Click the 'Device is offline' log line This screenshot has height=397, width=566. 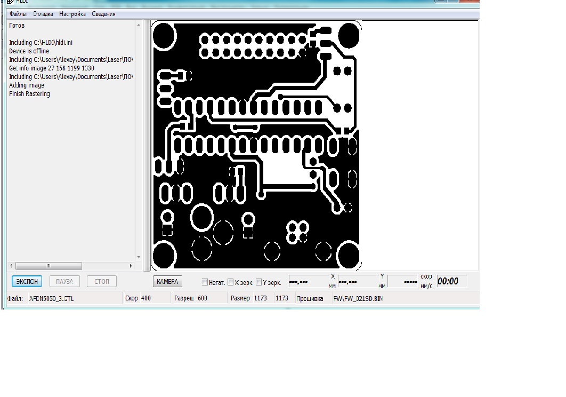click(29, 51)
